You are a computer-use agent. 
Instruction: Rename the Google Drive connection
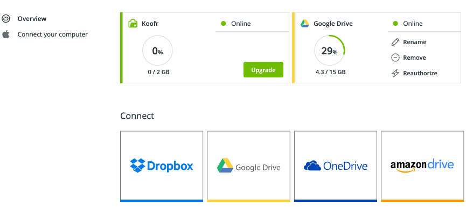coord(415,42)
